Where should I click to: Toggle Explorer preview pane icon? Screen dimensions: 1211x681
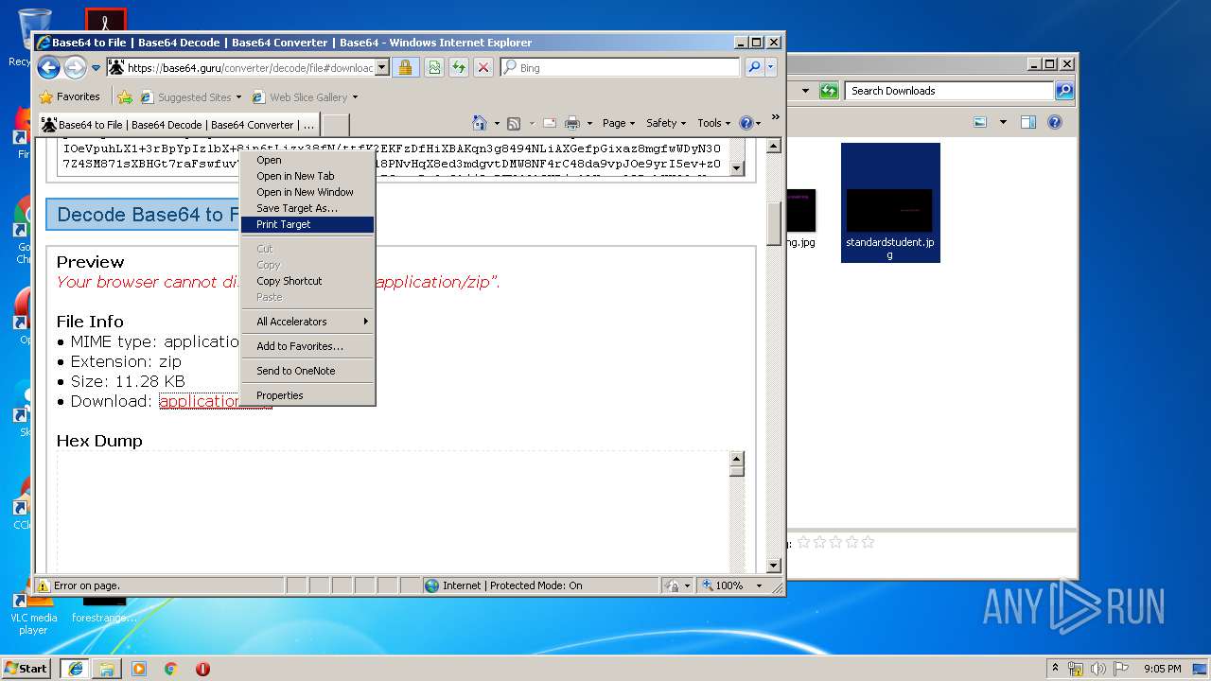pyautogui.click(x=1028, y=122)
